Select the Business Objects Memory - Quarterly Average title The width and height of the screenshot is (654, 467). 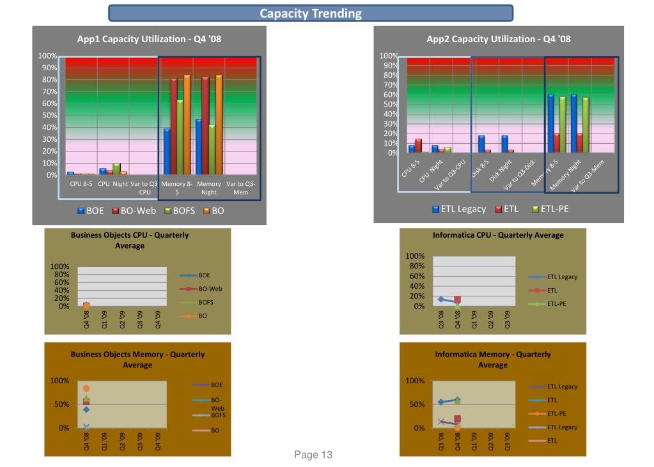pos(137,360)
